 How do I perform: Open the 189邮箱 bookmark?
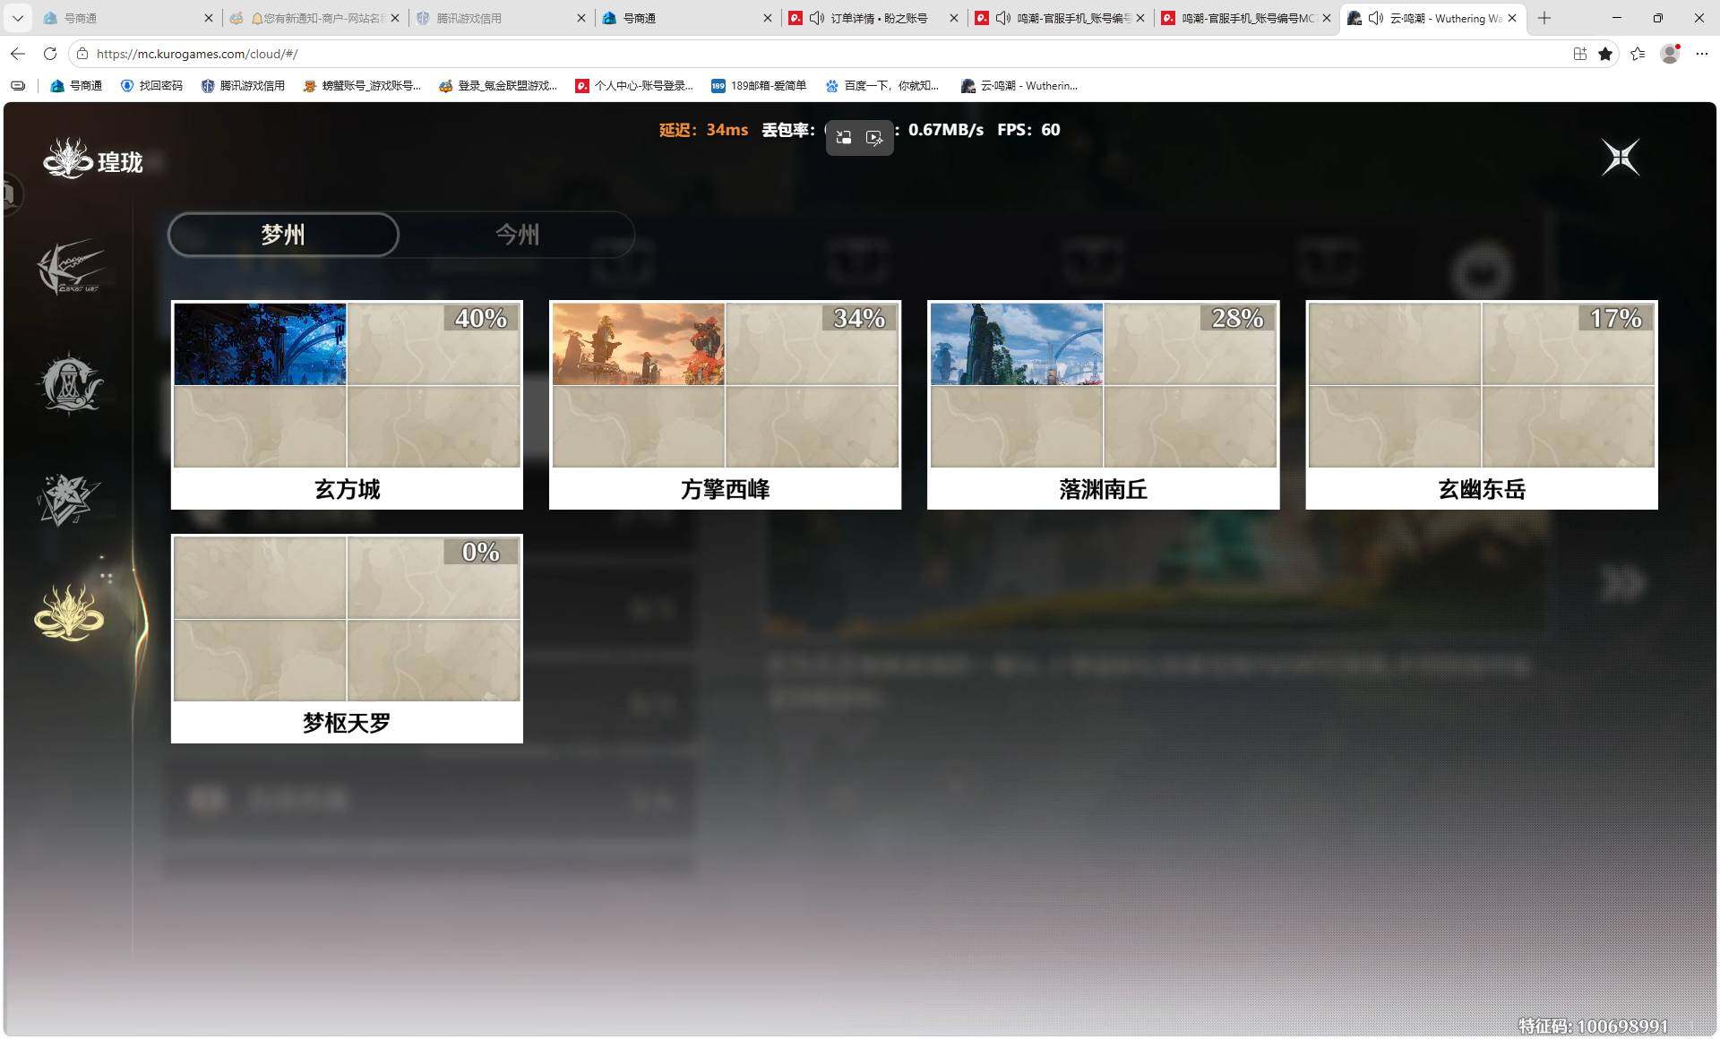pyautogui.click(x=759, y=86)
